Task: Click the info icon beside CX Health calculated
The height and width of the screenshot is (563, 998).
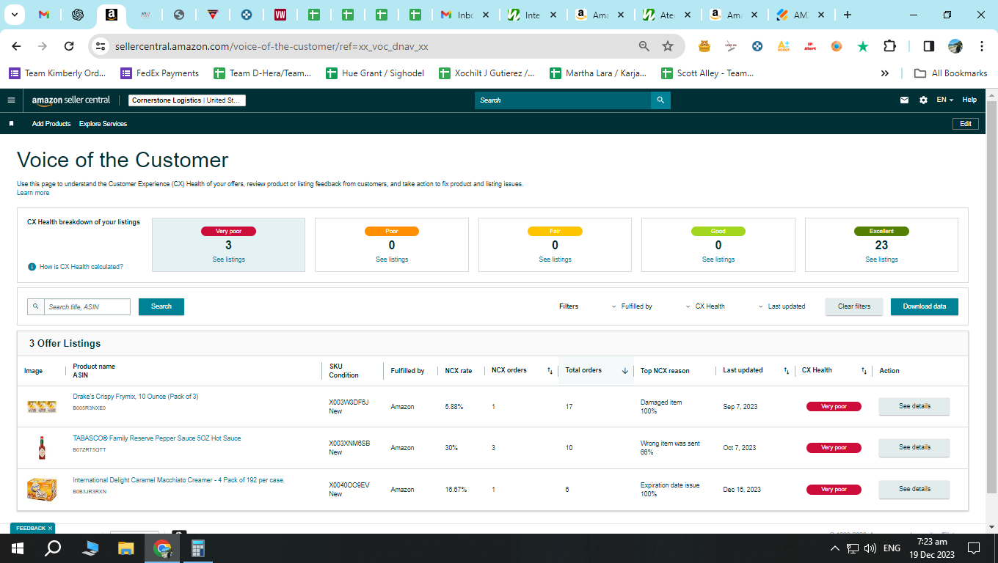Action: 32,267
